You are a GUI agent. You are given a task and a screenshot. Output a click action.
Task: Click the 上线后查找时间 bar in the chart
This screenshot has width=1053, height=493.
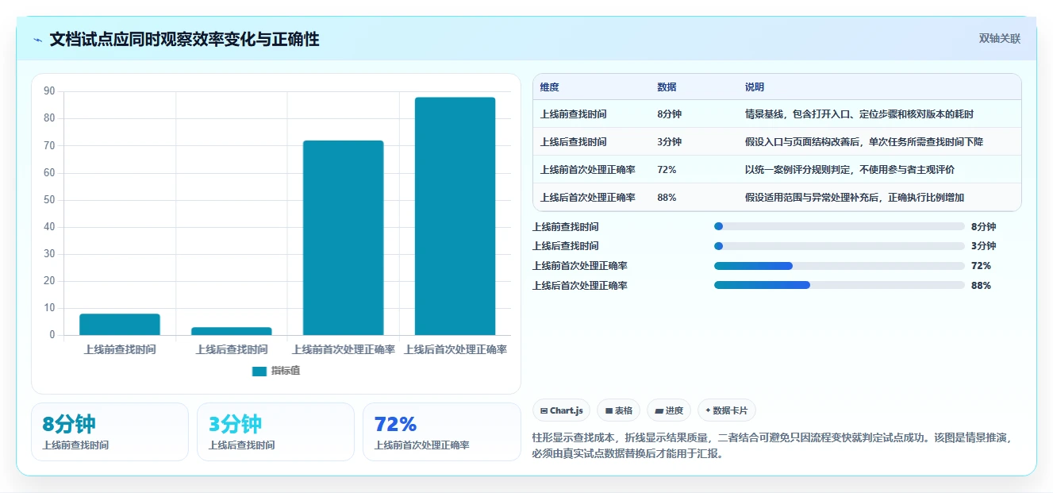(x=232, y=331)
